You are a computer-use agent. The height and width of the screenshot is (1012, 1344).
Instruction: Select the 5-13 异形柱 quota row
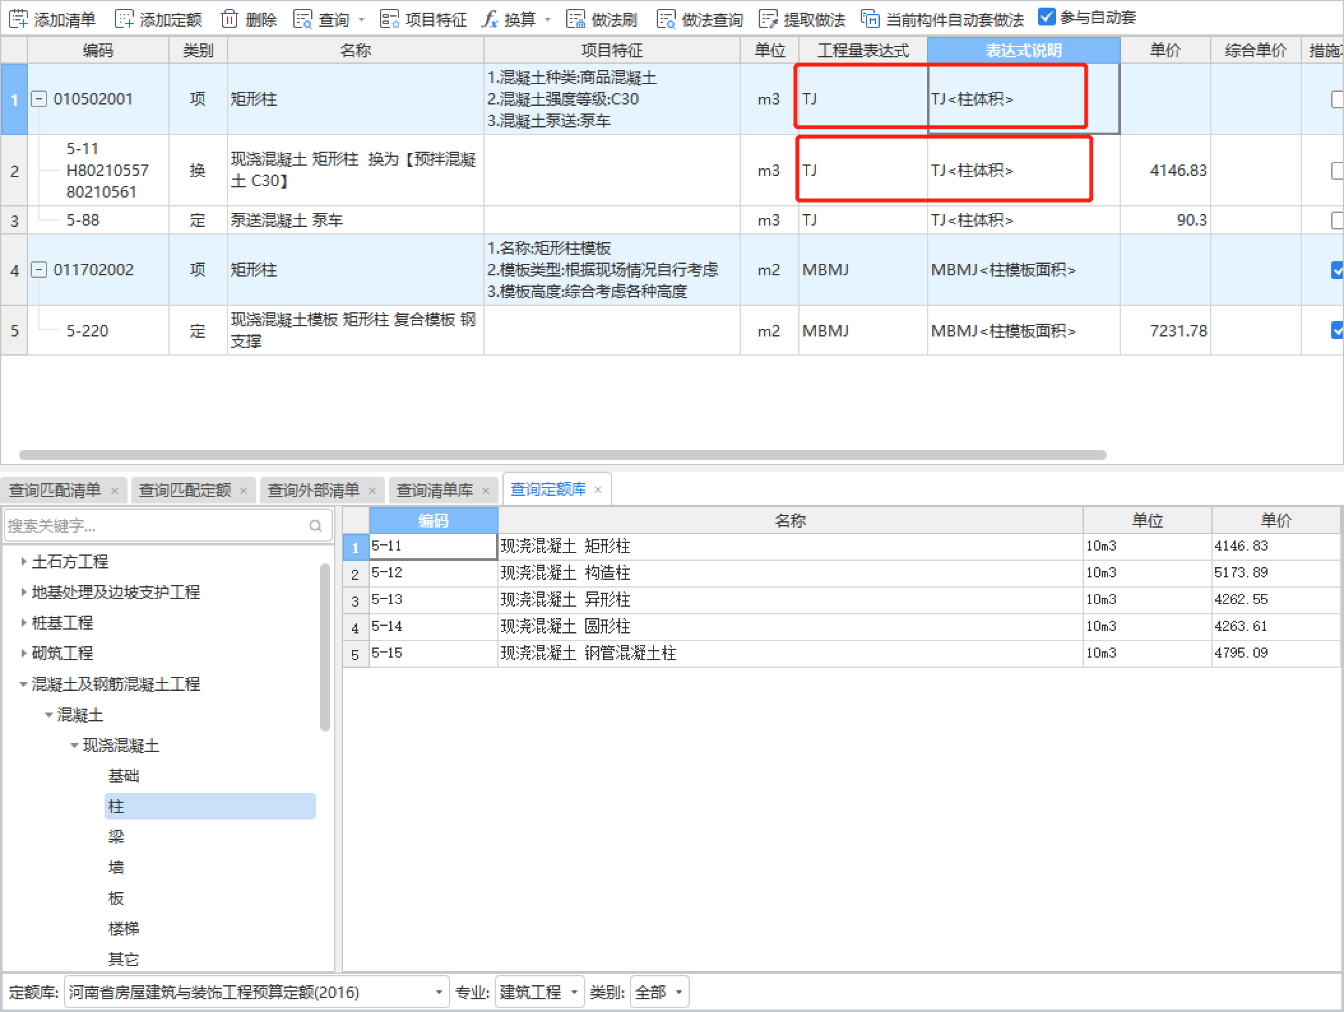coord(842,600)
